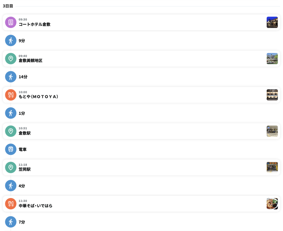Click the orange restaurant icon for 中華そば・いではら
The height and width of the screenshot is (231, 283).
point(11,204)
